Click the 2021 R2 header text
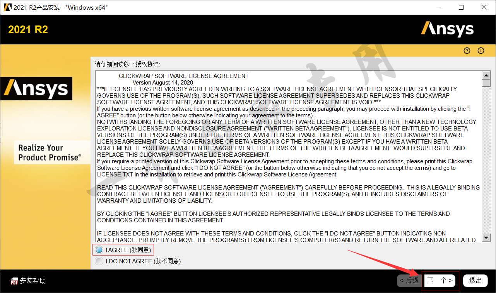This screenshot has width=496, height=293. click(28, 30)
